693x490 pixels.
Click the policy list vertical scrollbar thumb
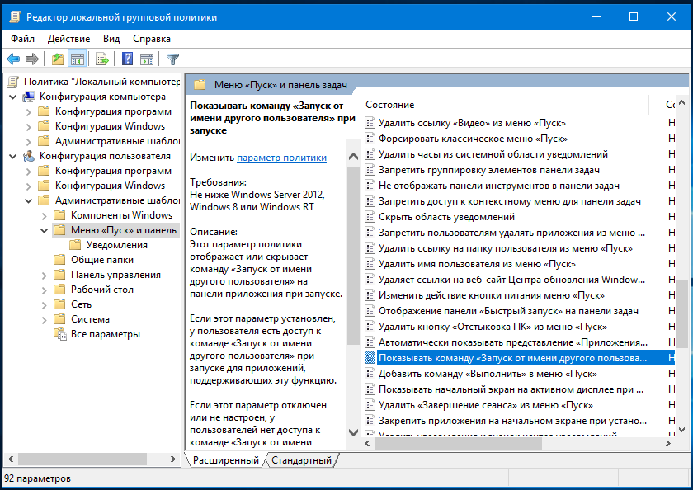(683, 313)
